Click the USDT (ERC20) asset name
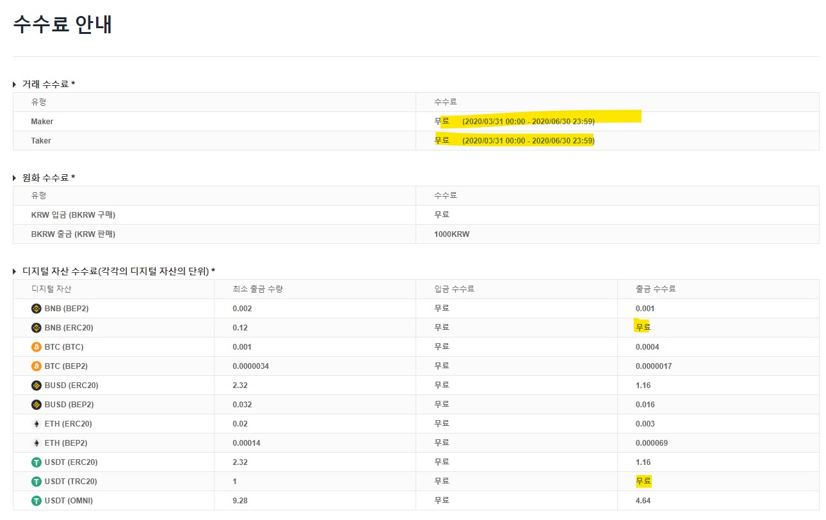Viewport: 826px width, 520px height. 71,462
